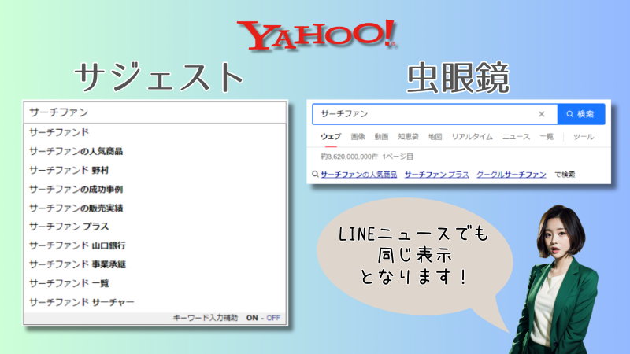The height and width of the screenshot is (354, 630).
Task: Choose suggestion サーチファンド 事業承継
Action: tap(154, 264)
